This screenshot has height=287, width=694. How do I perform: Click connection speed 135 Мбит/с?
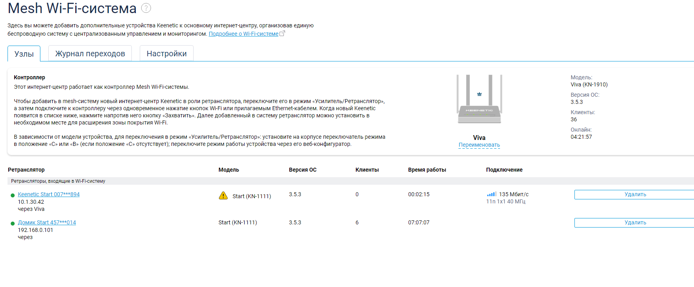pos(514,194)
